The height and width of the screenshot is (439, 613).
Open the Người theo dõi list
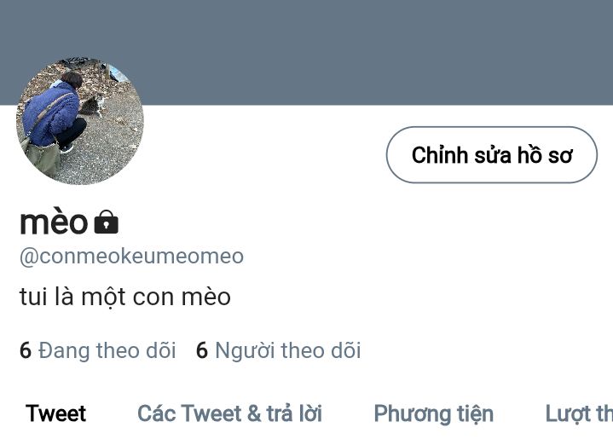278,350
